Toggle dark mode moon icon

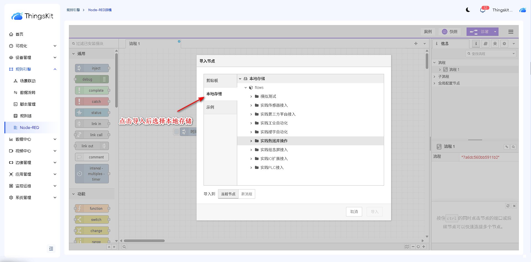tap(468, 10)
